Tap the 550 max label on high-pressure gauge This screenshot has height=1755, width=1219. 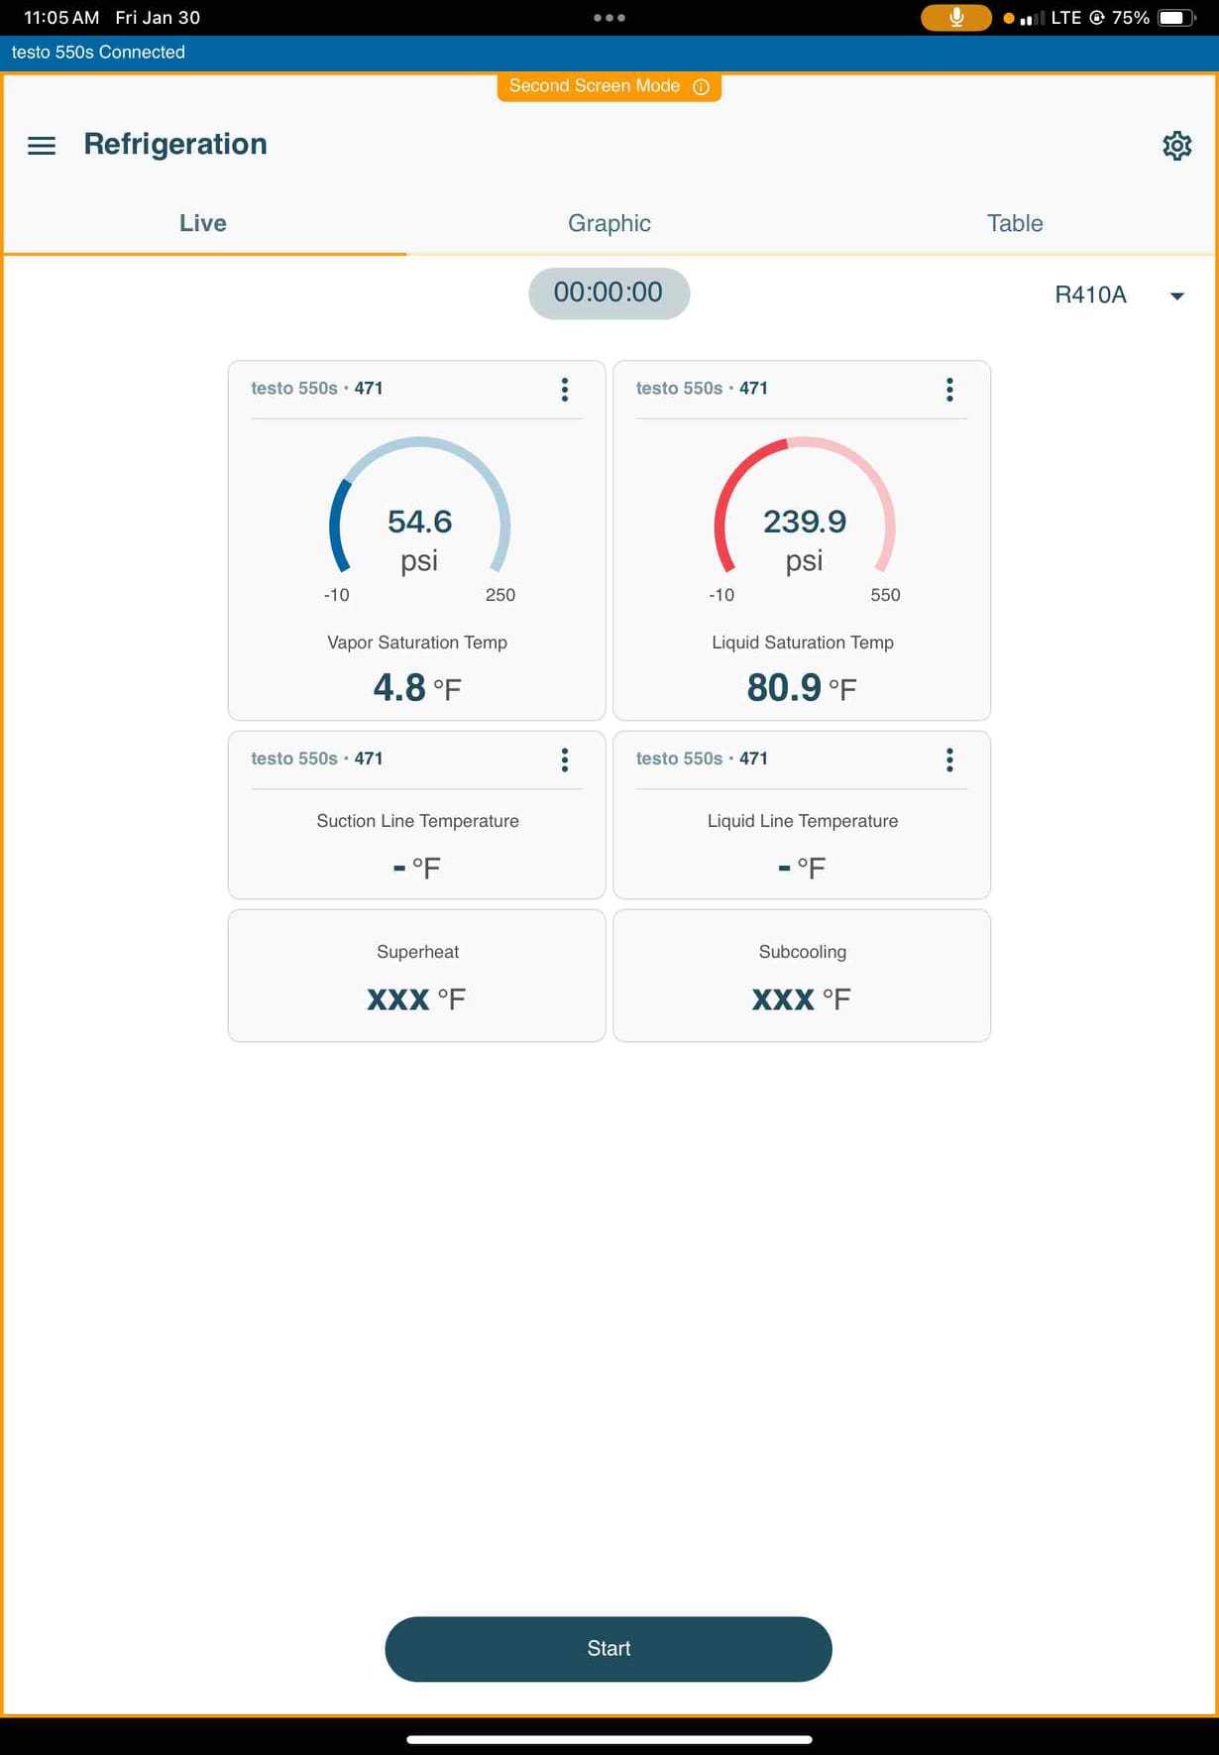pyautogui.click(x=885, y=595)
